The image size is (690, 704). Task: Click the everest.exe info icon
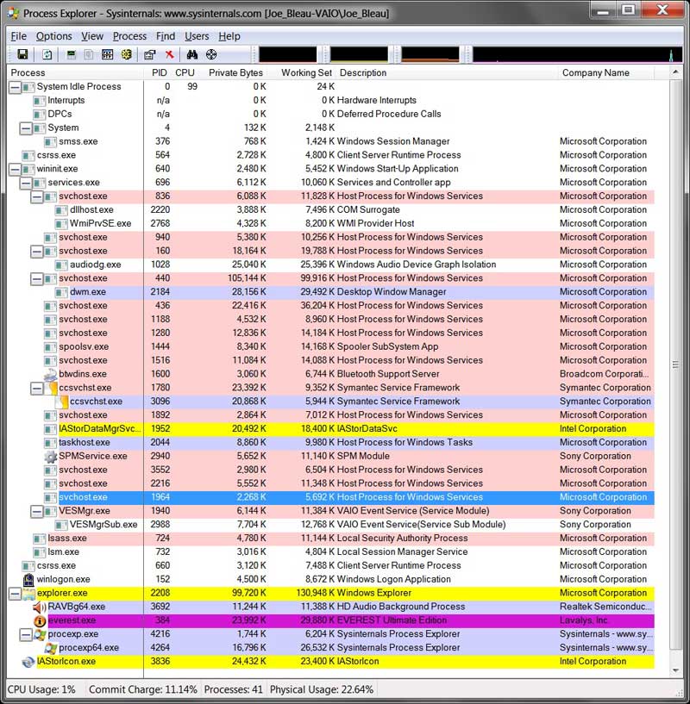point(40,621)
